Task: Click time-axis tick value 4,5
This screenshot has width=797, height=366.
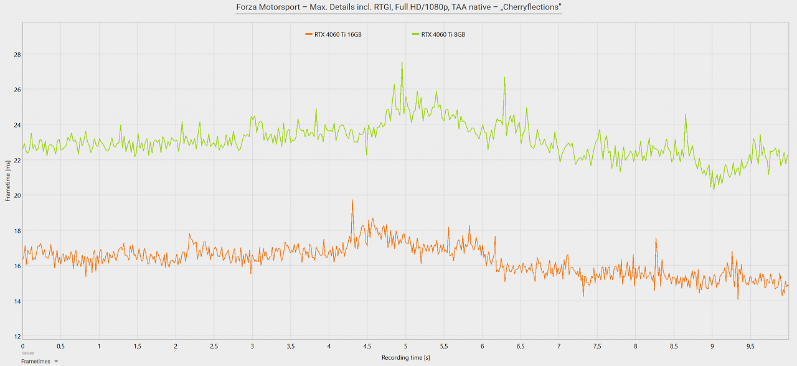Action: 367,345
